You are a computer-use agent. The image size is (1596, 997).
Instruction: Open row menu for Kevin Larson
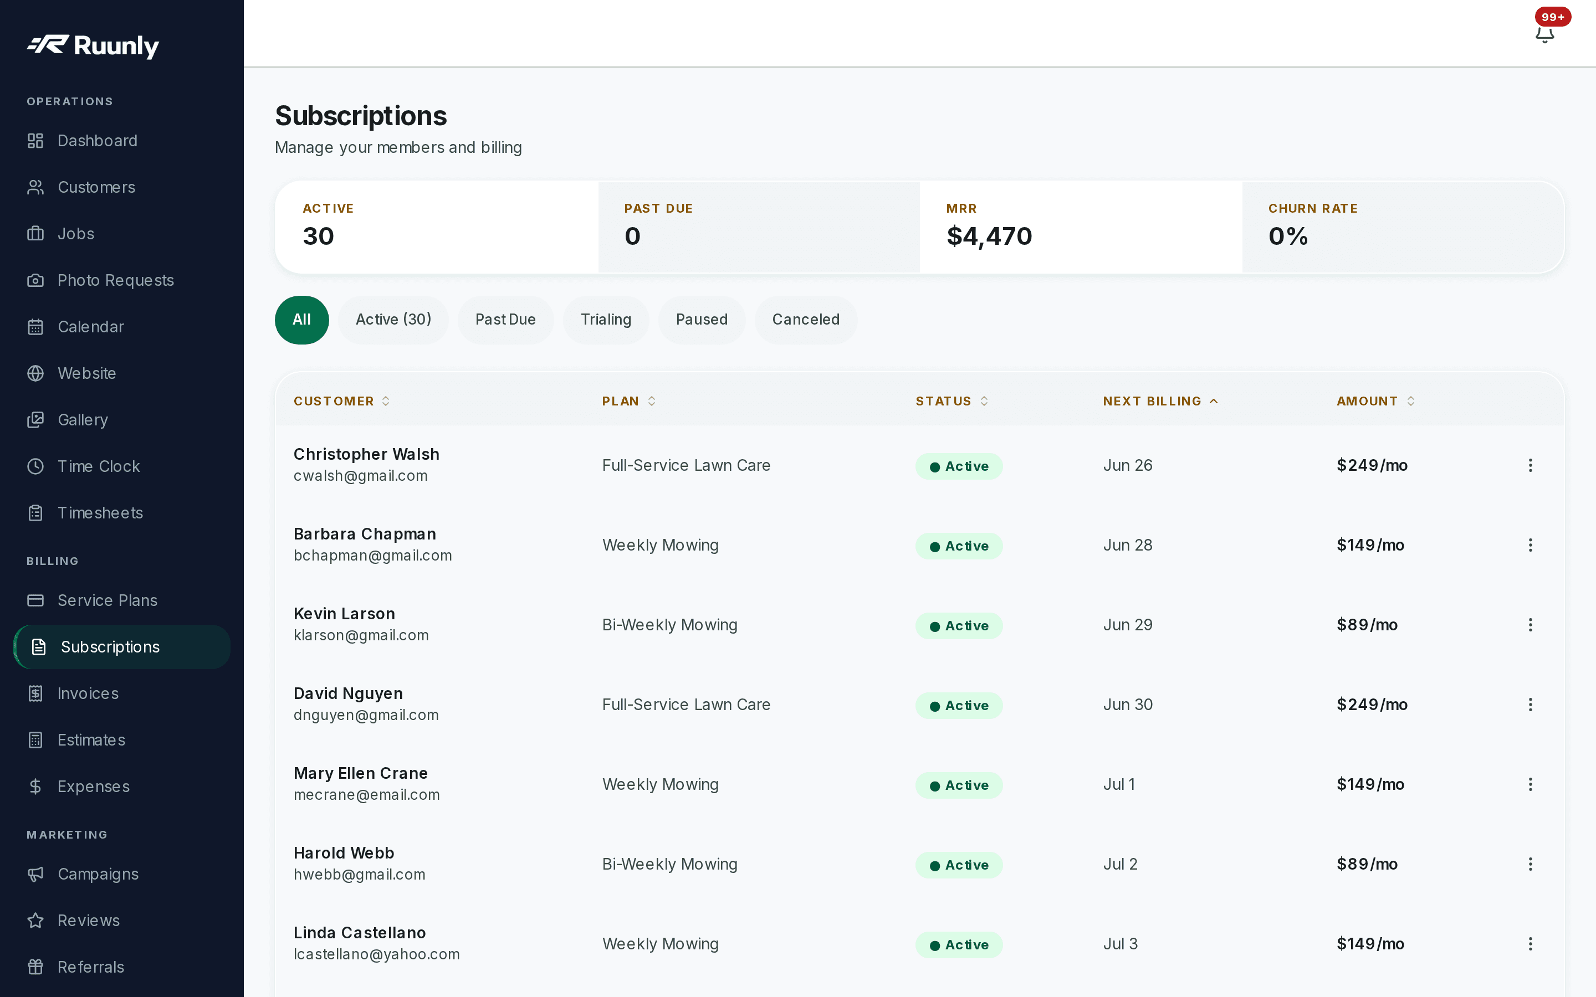tap(1530, 625)
